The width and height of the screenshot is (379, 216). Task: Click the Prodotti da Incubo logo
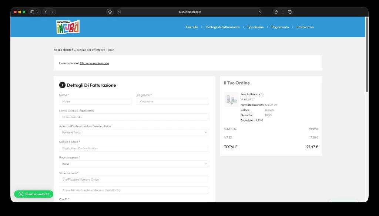[68, 27]
